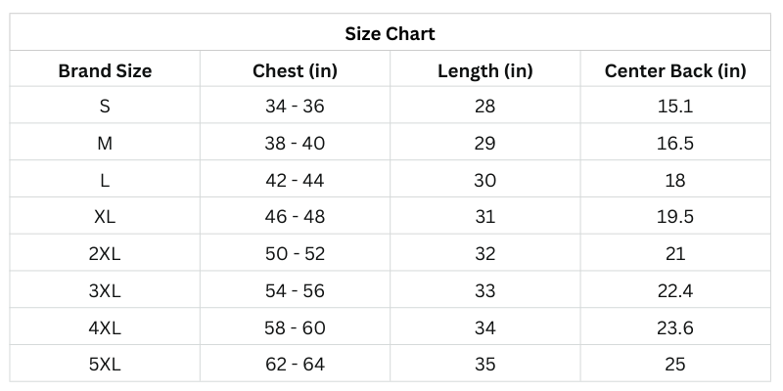Click center back value 19.5
Screen dimensions: 783x391
[675, 217]
